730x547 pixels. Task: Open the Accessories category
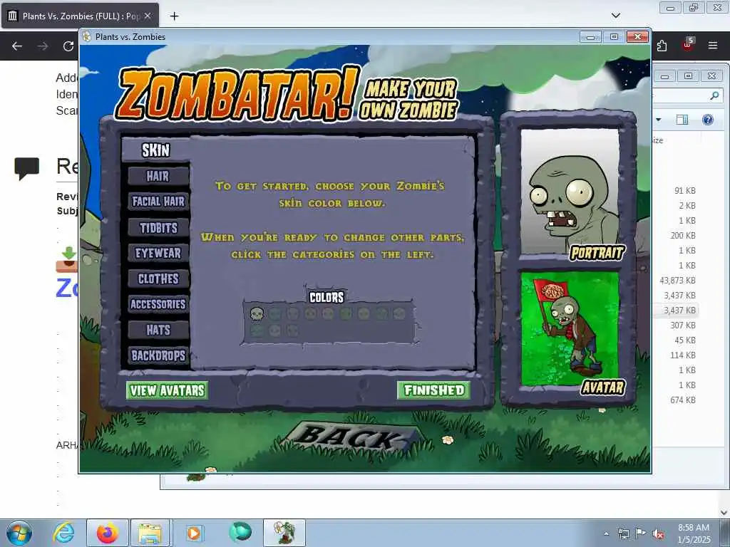click(x=158, y=304)
